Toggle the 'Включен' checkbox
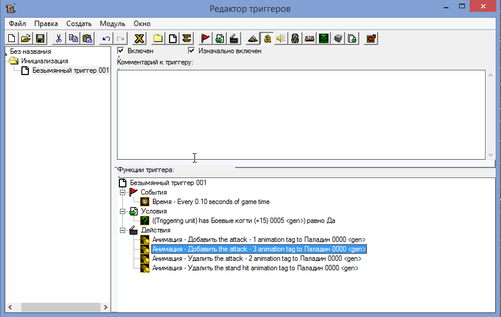 (121, 50)
